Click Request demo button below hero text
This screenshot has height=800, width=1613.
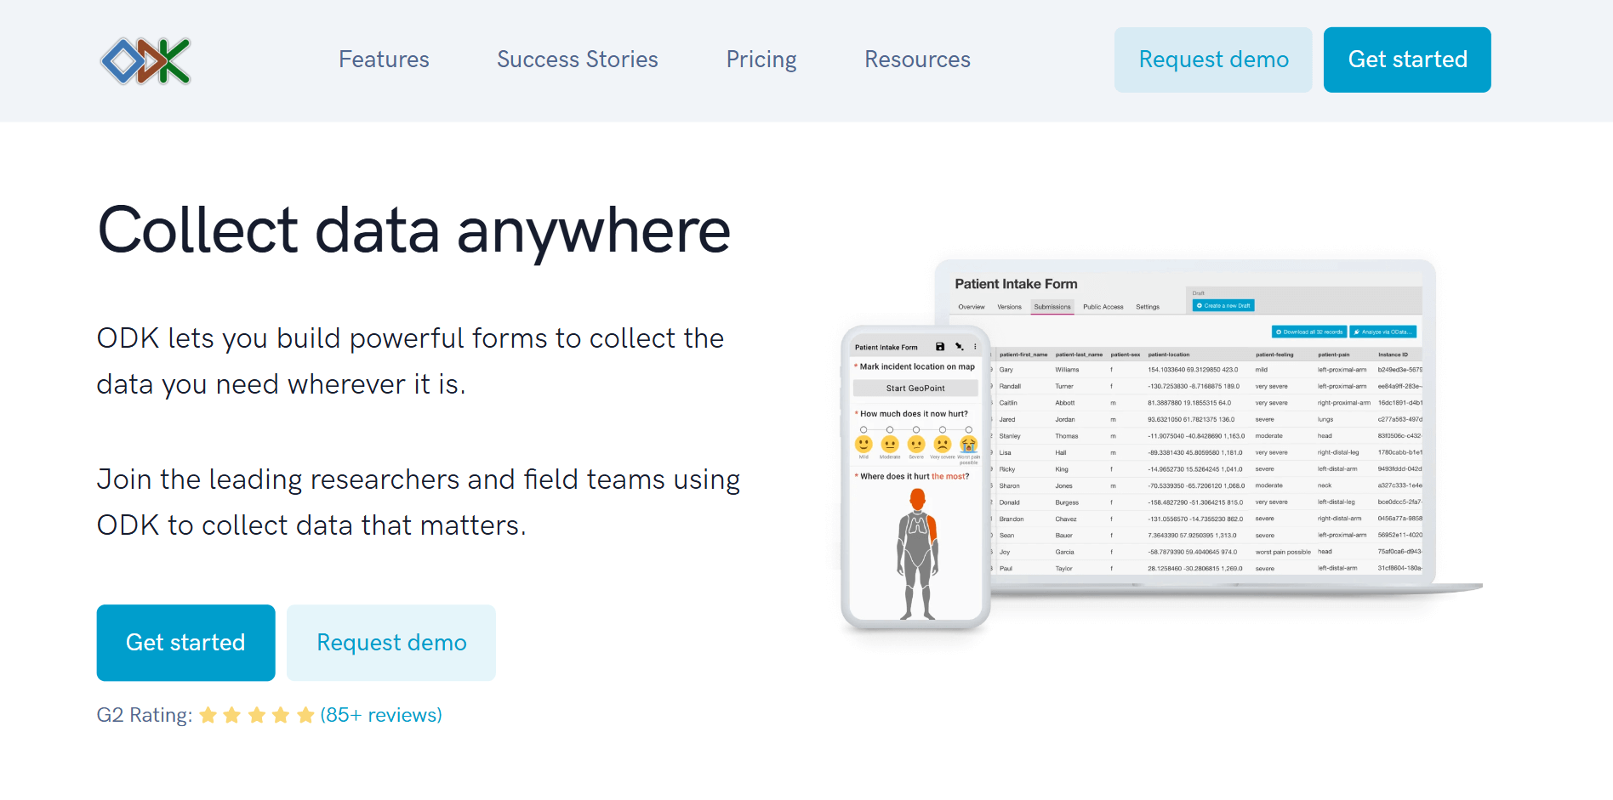click(391, 643)
